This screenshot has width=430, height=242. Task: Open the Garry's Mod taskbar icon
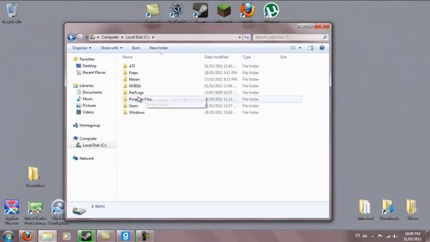point(125,236)
